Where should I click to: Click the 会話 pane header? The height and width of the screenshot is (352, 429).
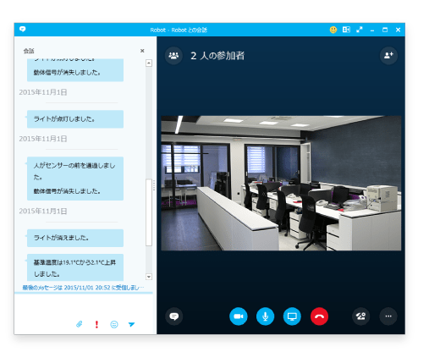(x=29, y=51)
